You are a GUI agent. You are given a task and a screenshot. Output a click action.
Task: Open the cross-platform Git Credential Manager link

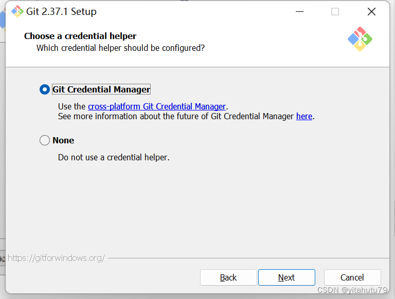click(x=157, y=106)
